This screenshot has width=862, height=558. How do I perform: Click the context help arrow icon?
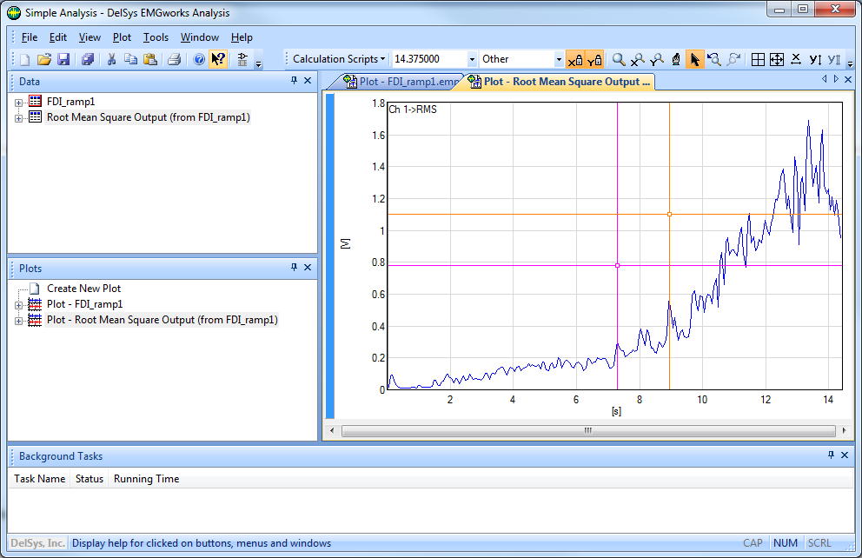[218, 59]
